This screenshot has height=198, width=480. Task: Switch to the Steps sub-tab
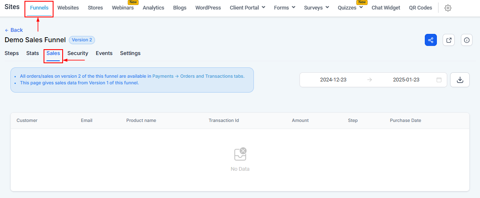pos(12,53)
